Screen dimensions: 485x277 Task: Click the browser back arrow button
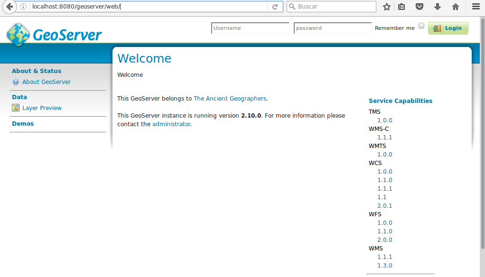pyautogui.click(x=9, y=7)
